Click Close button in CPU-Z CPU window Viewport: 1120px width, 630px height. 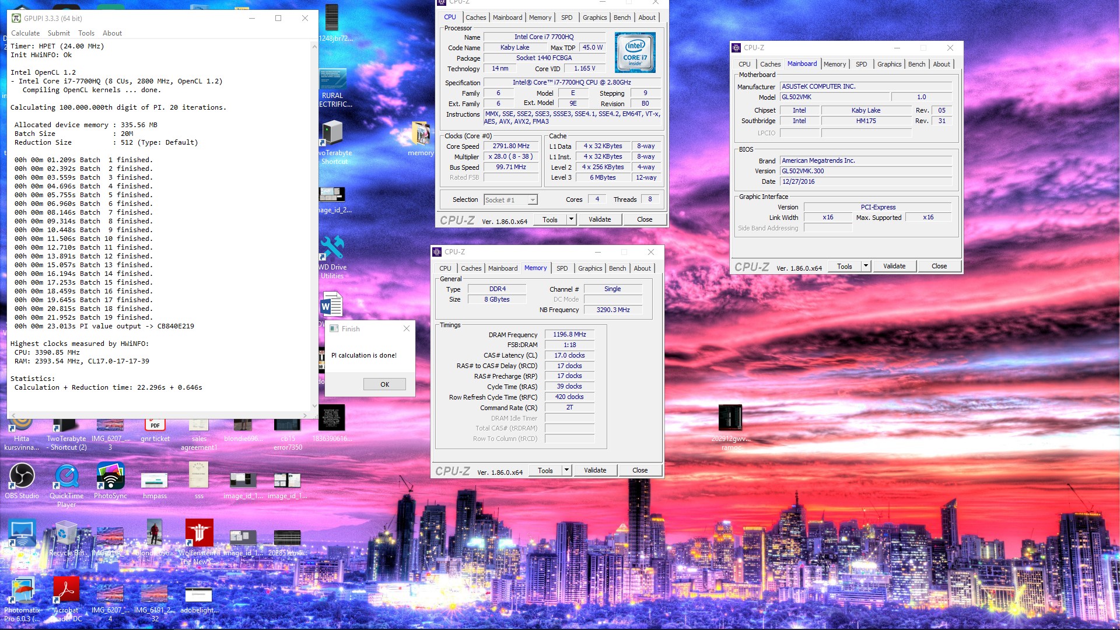(645, 219)
